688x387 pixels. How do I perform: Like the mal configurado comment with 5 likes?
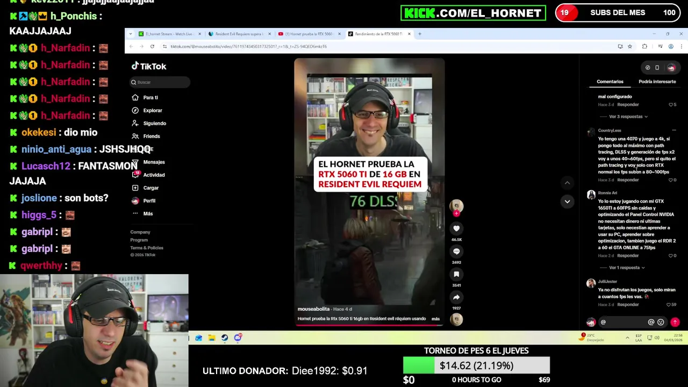[x=671, y=105]
